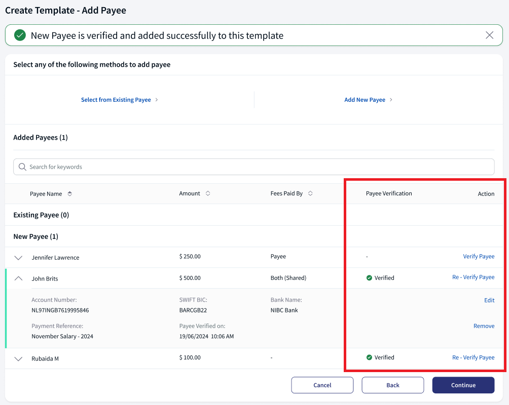Open Add New Payee option
Image resolution: width=509 pixels, height=405 pixels.
(x=365, y=100)
